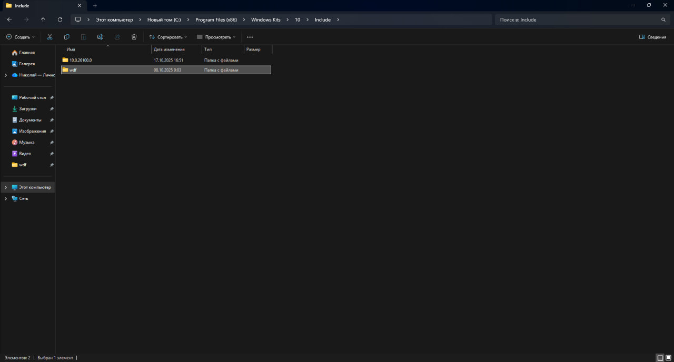
Task: Copy the selected item
Action: coord(66,37)
